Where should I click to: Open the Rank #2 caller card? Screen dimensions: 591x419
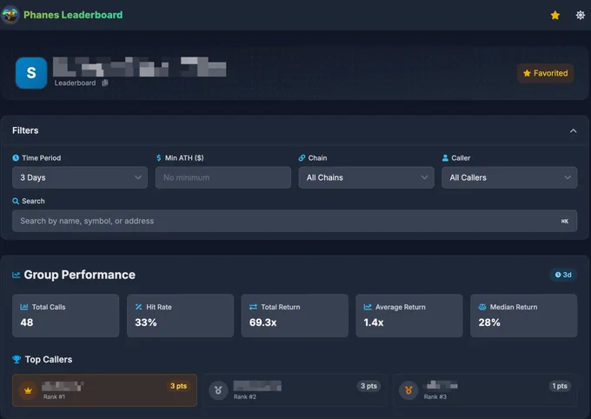tap(295, 390)
